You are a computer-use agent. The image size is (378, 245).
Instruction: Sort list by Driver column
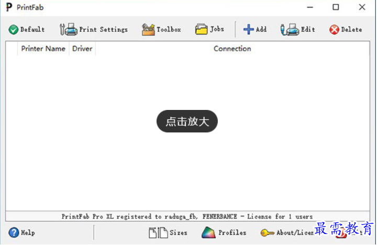82,49
